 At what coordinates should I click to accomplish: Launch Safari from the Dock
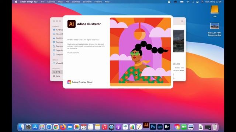click(x=49, y=127)
